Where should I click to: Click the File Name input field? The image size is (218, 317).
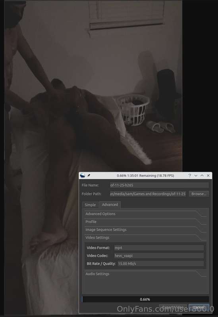[159, 185]
